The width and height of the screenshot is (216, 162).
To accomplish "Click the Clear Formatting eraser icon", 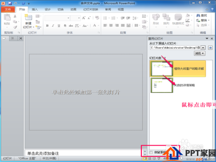I will click(x=97, y=18).
